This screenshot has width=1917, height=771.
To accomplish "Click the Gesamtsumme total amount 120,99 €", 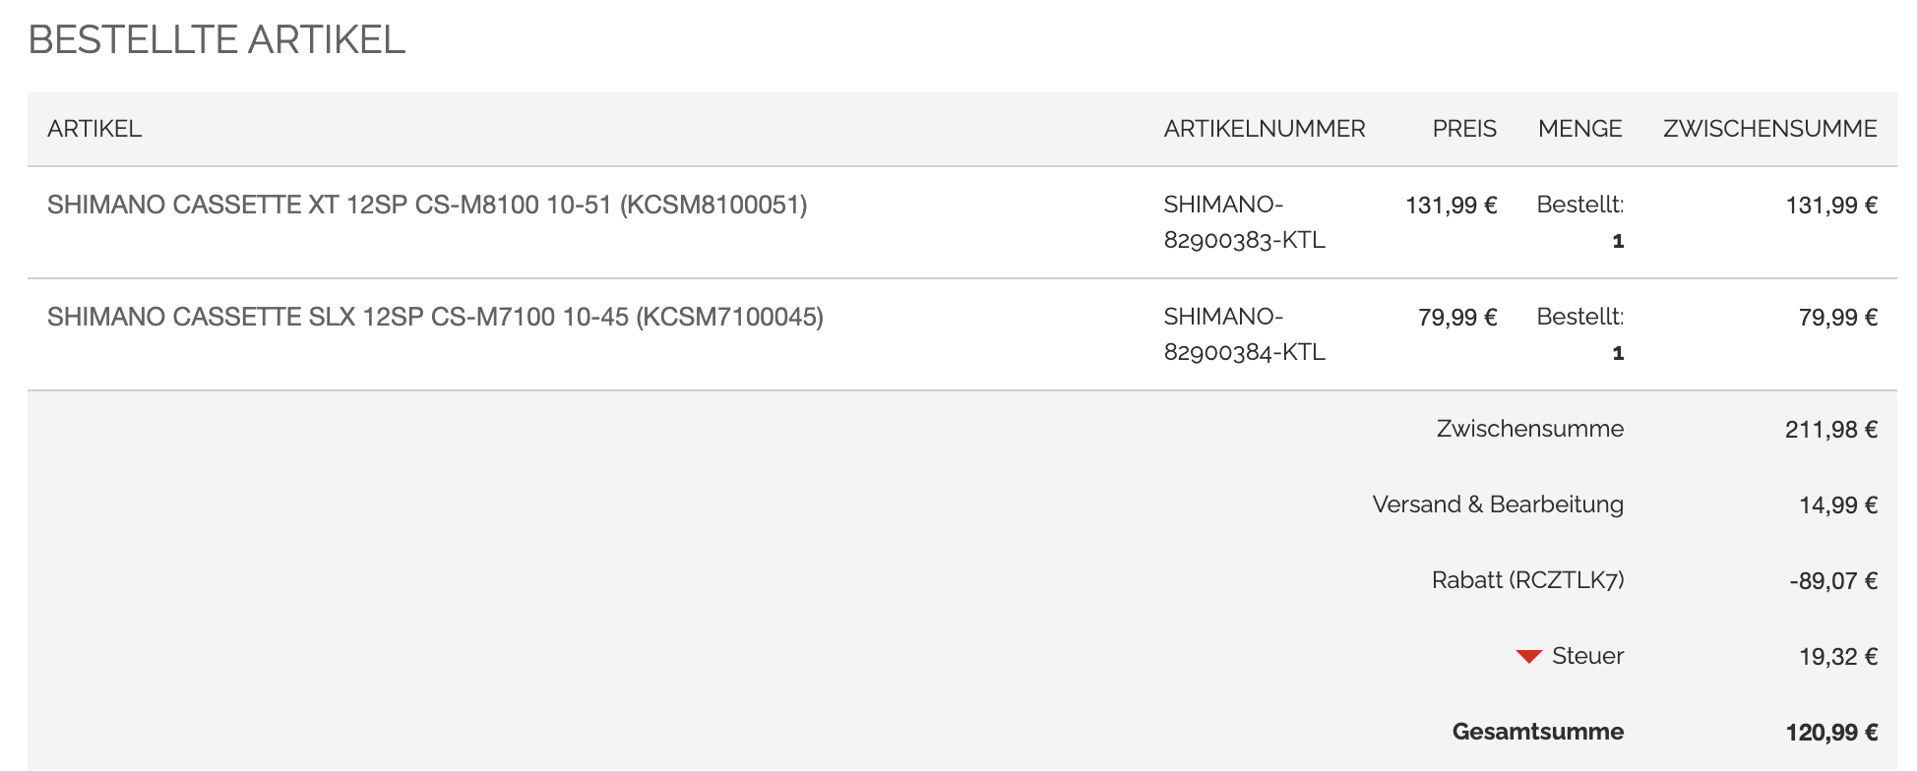I will coord(1831,733).
